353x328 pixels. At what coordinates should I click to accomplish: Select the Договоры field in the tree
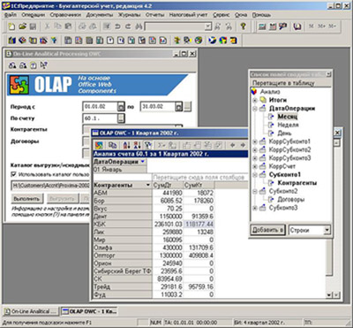(291, 200)
